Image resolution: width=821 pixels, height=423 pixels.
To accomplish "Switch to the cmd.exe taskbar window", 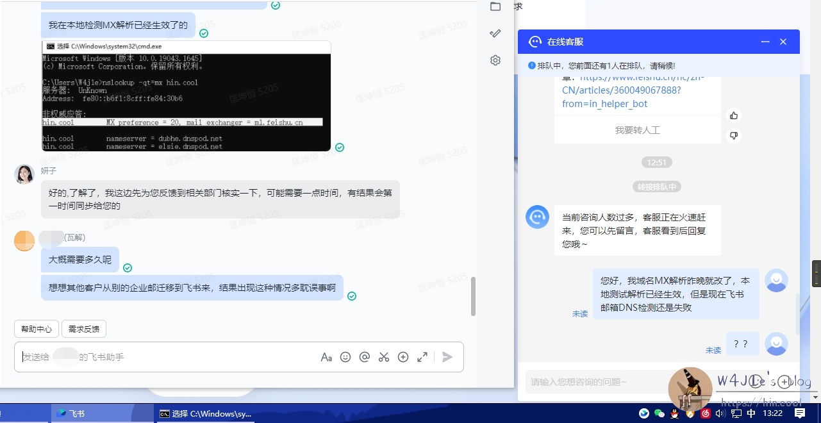I will [x=205, y=413].
